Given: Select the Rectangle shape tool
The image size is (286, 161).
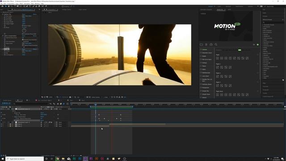Looking at the screenshot, I should pyautogui.click(x=24, y=6).
